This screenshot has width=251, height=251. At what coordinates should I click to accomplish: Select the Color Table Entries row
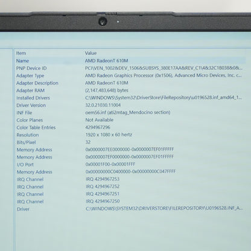131,127
